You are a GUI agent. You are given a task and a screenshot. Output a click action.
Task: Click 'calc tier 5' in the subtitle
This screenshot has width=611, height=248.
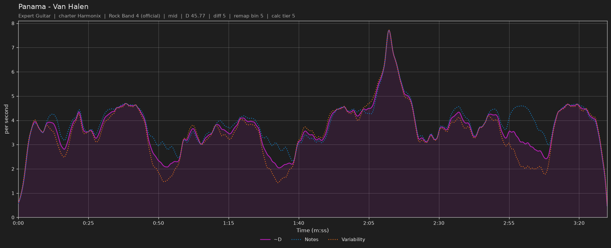(x=283, y=16)
